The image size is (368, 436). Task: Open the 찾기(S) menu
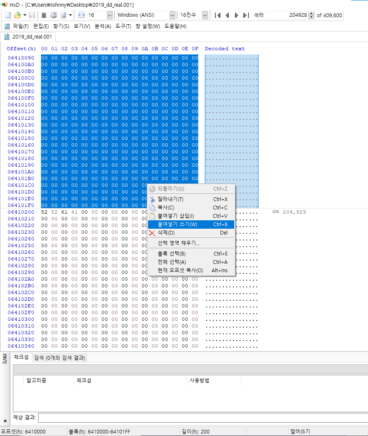pos(61,26)
